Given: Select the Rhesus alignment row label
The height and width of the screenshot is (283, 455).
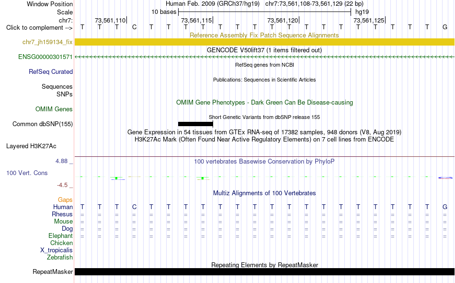Looking at the screenshot, I should pyautogui.click(x=62, y=214).
